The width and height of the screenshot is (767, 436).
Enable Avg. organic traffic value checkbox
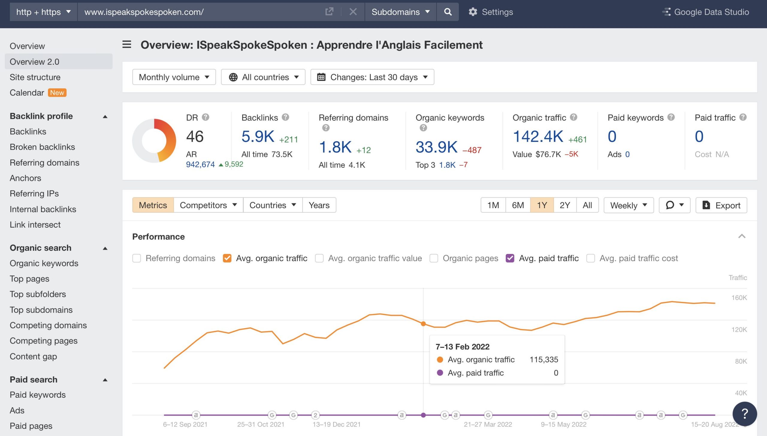319,258
